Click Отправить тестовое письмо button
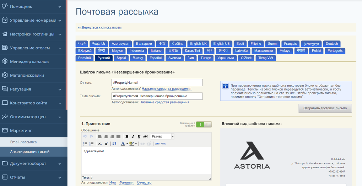This screenshot has width=362, height=186. coord(325,108)
